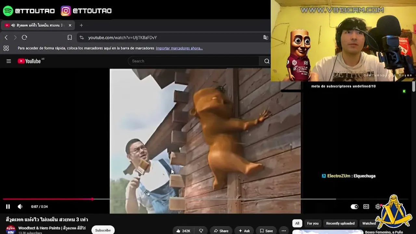Open the apps grid icon in bookmarks bar
Screen dimensions: 416x234
click(x=6, y=48)
